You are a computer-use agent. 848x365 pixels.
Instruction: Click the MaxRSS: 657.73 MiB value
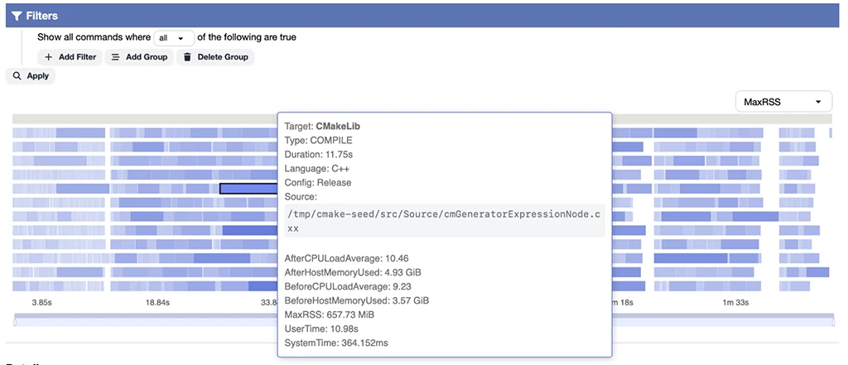pyautogui.click(x=330, y=315)
